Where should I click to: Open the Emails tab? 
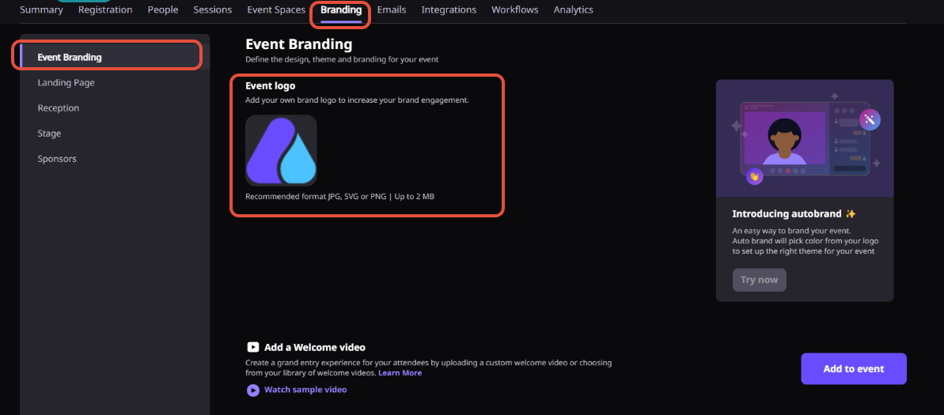[x=392, y=9]
